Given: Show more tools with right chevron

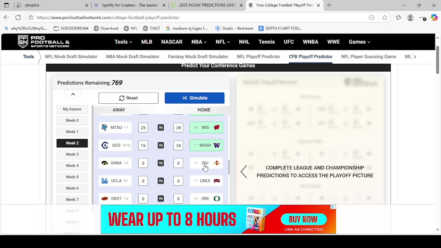Looking at the screenshot, I should (x=415, y=57).
